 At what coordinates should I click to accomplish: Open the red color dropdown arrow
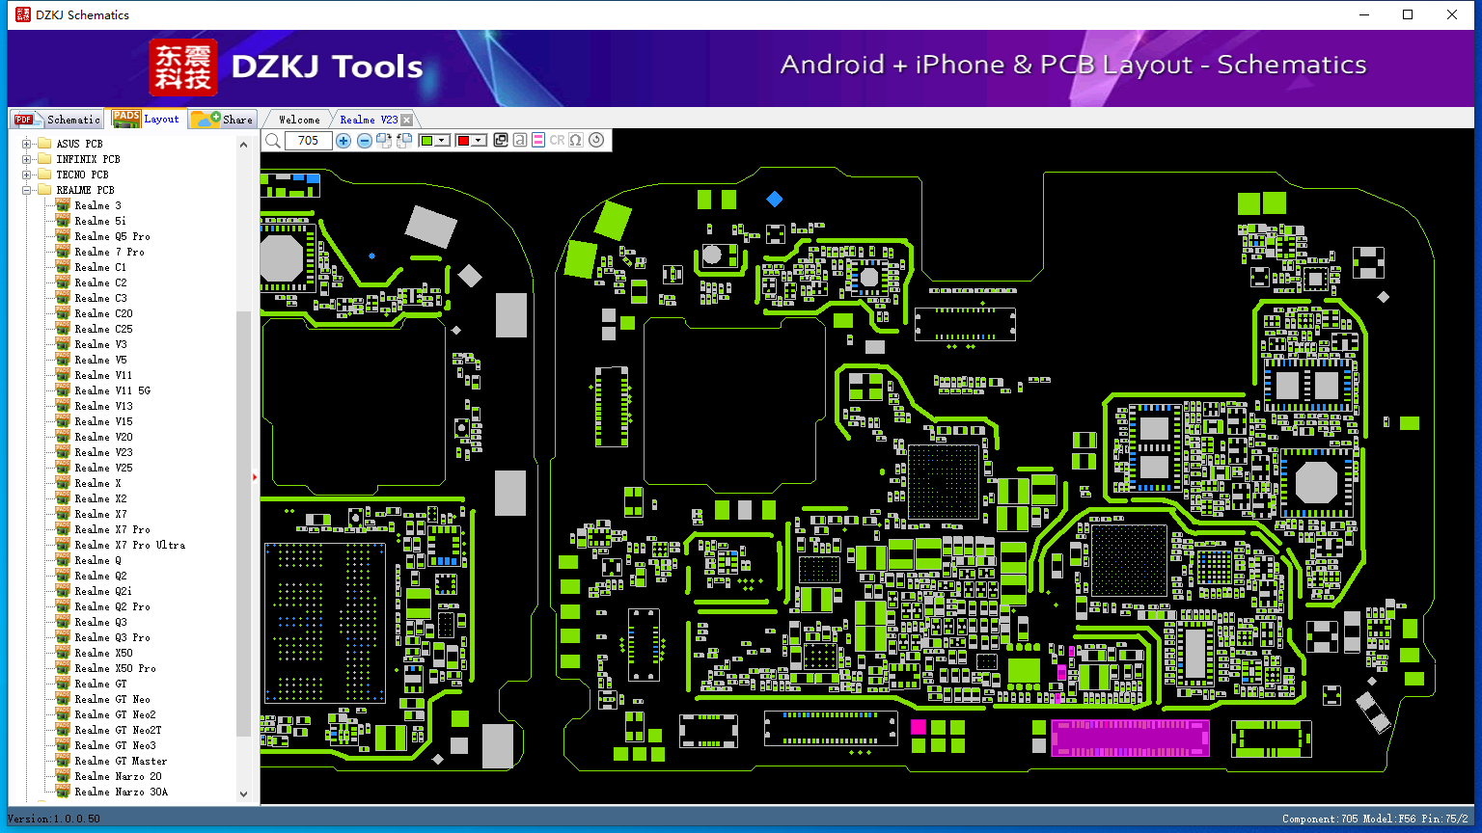478,141
